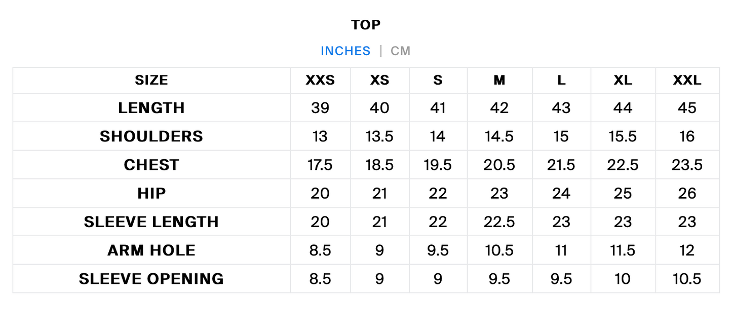Screen dimensions: 732x330
Task: Select the L size column header
Action: click(561, 80)
